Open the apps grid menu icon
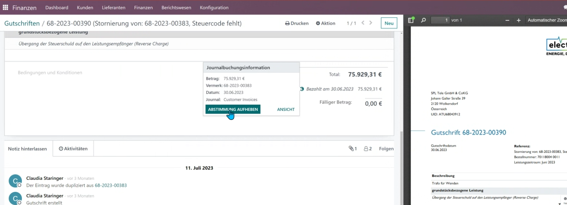 (5, 8)
